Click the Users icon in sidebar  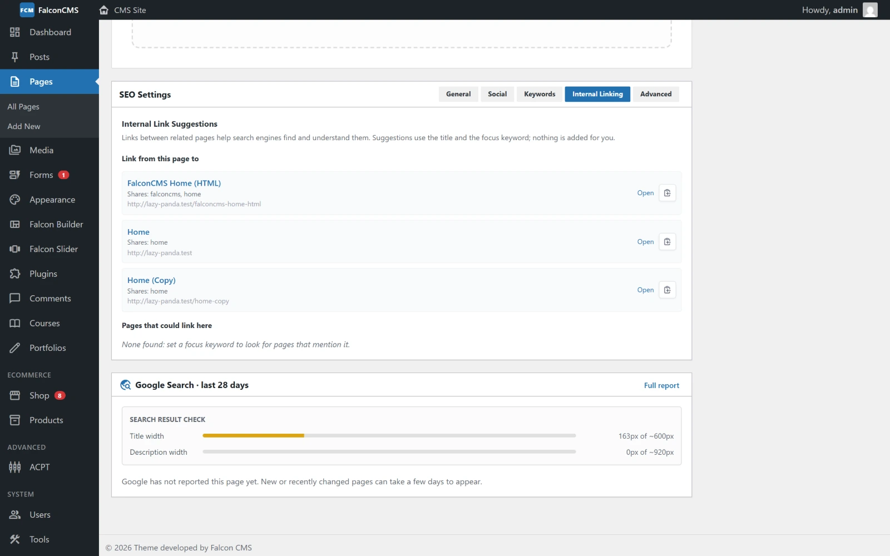click(x=15, y=514)
